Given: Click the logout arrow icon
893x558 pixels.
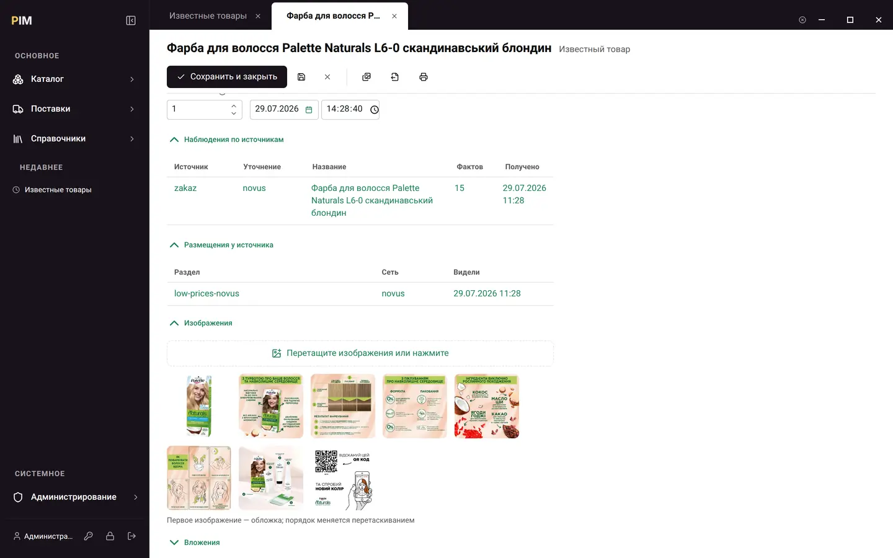Looking at the screenshot, I should point(131,536).
